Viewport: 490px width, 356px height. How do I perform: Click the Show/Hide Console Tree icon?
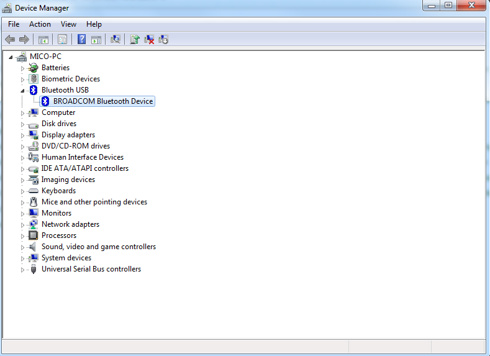[x=43, y=40]
